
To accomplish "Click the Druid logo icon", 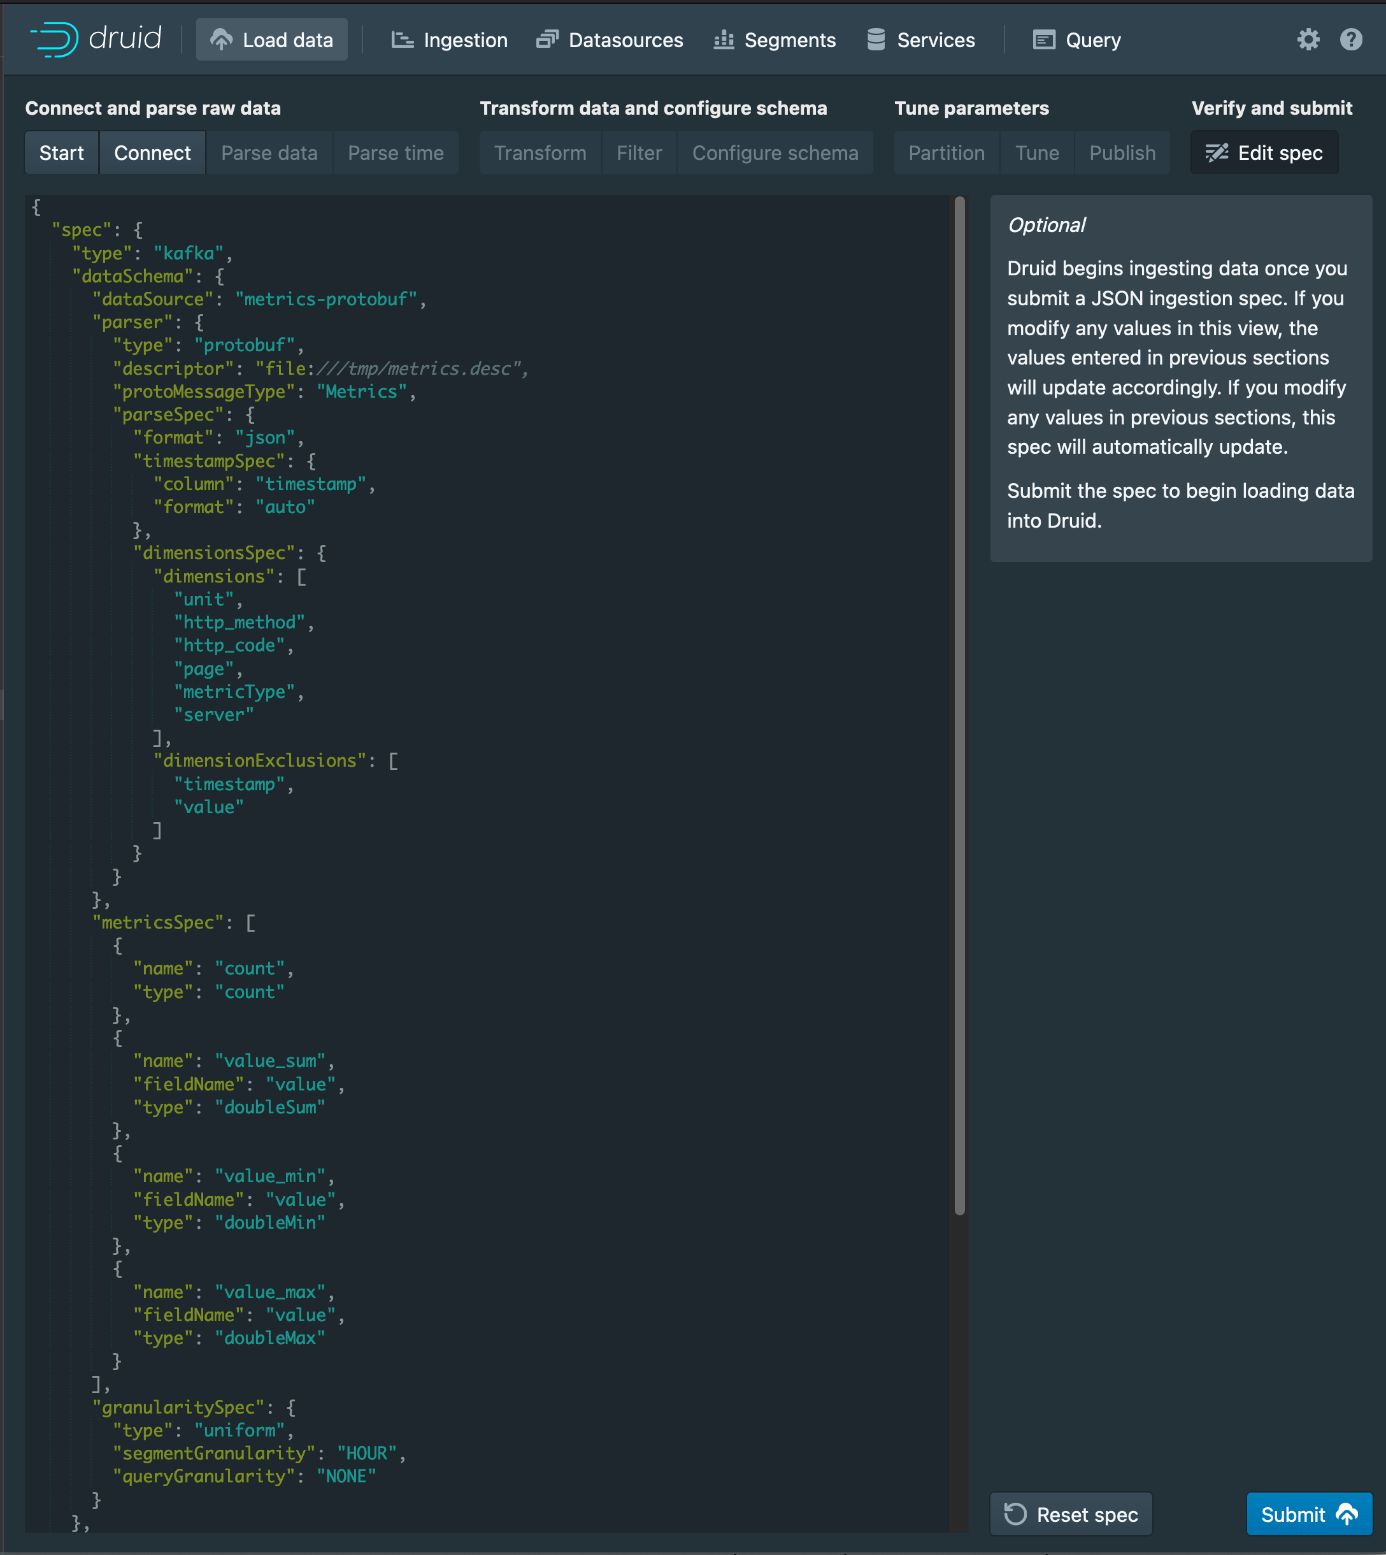I will click(x=55, y=40).
